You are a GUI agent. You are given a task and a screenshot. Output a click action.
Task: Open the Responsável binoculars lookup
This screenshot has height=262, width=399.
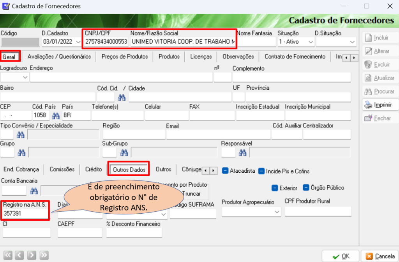242,152
